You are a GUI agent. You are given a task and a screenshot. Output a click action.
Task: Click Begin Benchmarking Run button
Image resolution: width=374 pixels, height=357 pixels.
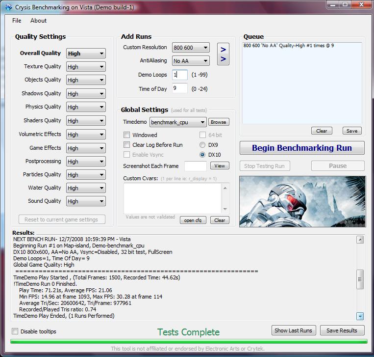tap(302, 148)
